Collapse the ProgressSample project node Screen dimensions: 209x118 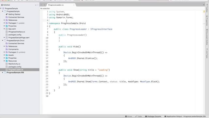2,11
